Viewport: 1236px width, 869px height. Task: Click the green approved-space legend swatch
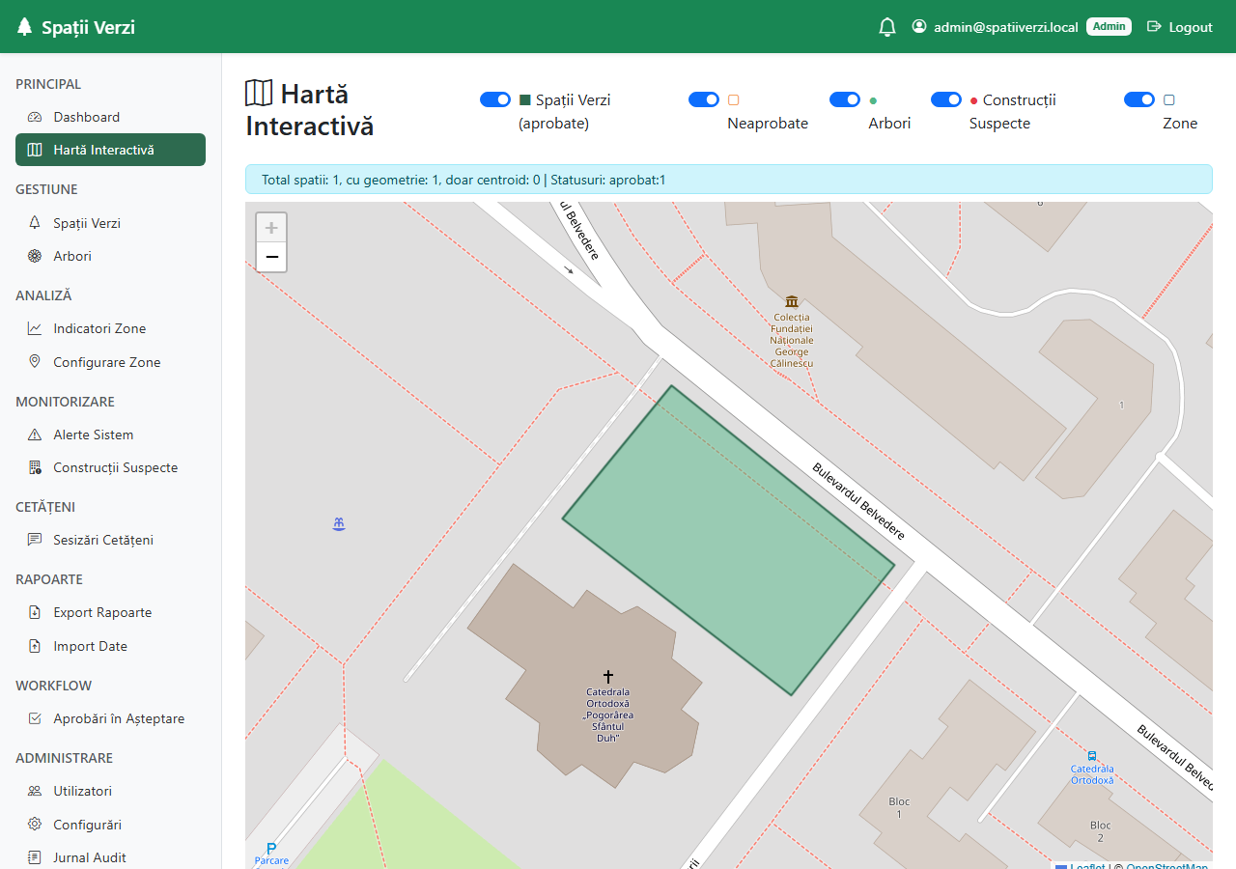point(525,99)
